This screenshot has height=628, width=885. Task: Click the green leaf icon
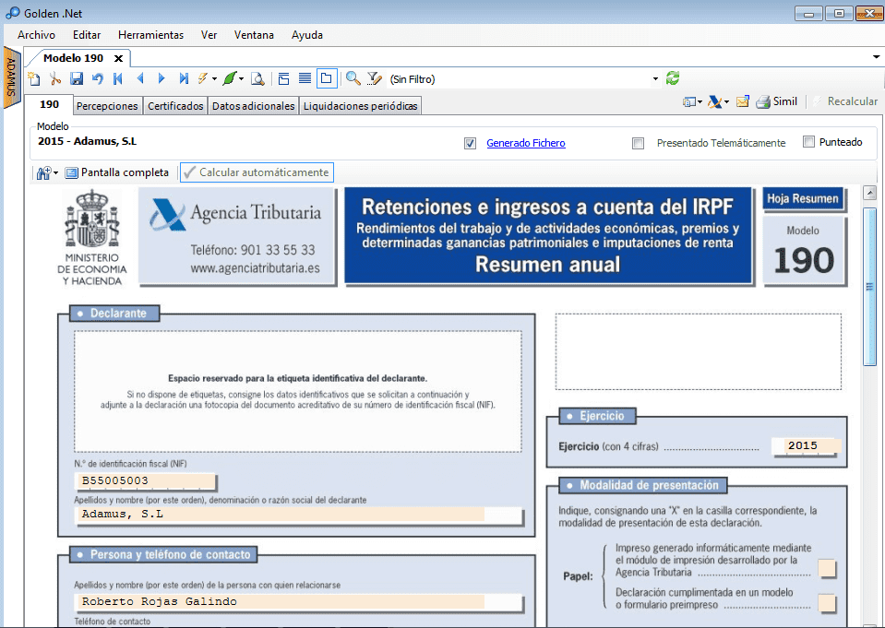click(x=229, y=79)
